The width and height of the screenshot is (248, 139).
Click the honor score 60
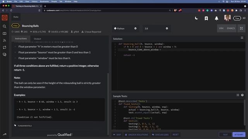click(x=244, y=18)
